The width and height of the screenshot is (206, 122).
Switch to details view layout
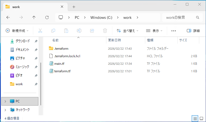[x=195, y=118]
